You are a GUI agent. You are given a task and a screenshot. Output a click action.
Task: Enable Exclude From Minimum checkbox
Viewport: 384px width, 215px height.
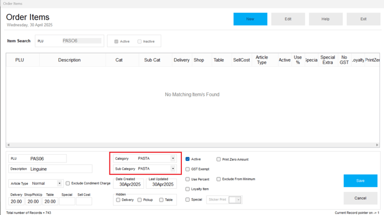click(x=218, y=179)
